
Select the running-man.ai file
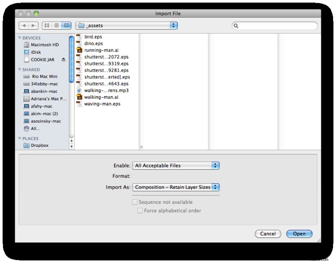[98, 50]
